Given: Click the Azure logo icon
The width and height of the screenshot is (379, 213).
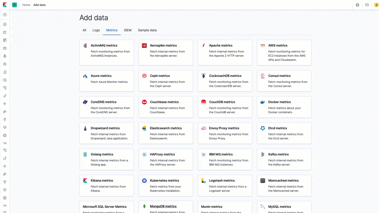Looking at the screenshot, I should [x=85, y=76].
